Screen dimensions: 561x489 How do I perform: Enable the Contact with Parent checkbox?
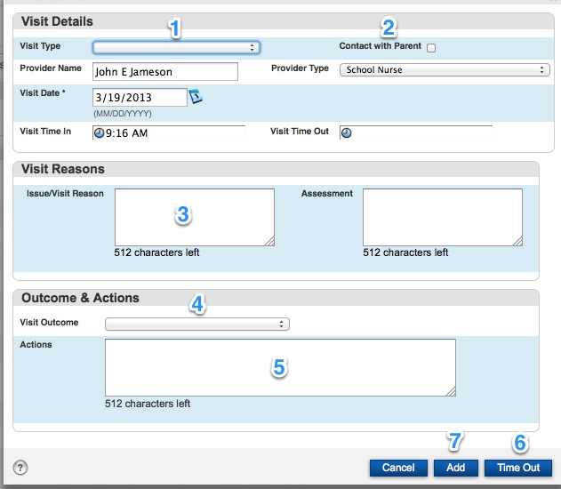pos(431,48)
